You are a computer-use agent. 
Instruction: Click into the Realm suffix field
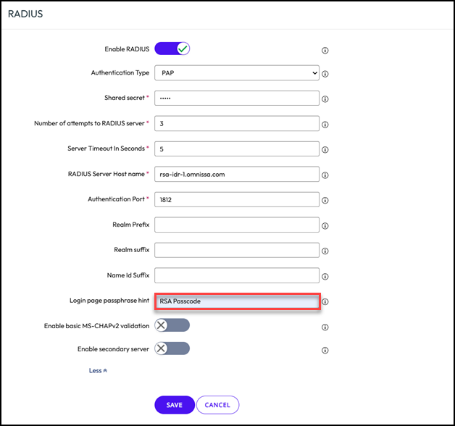(x=237, y=250)
